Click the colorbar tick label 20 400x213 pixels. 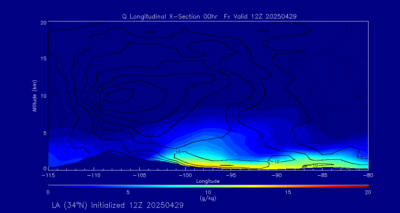368,193
